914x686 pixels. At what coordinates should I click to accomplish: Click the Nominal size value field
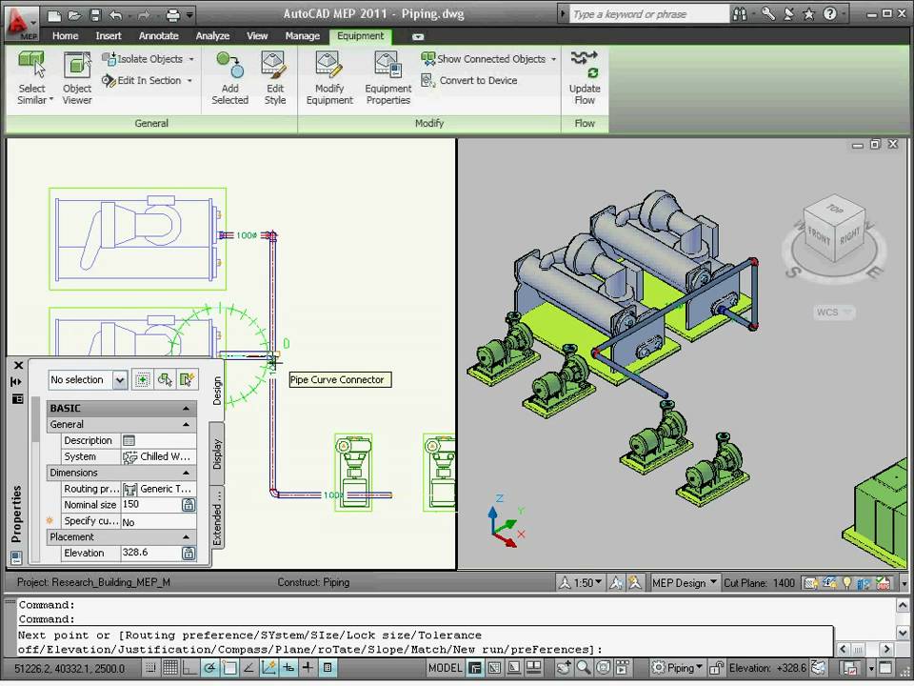pyautogui.click(x=150, y=505)
